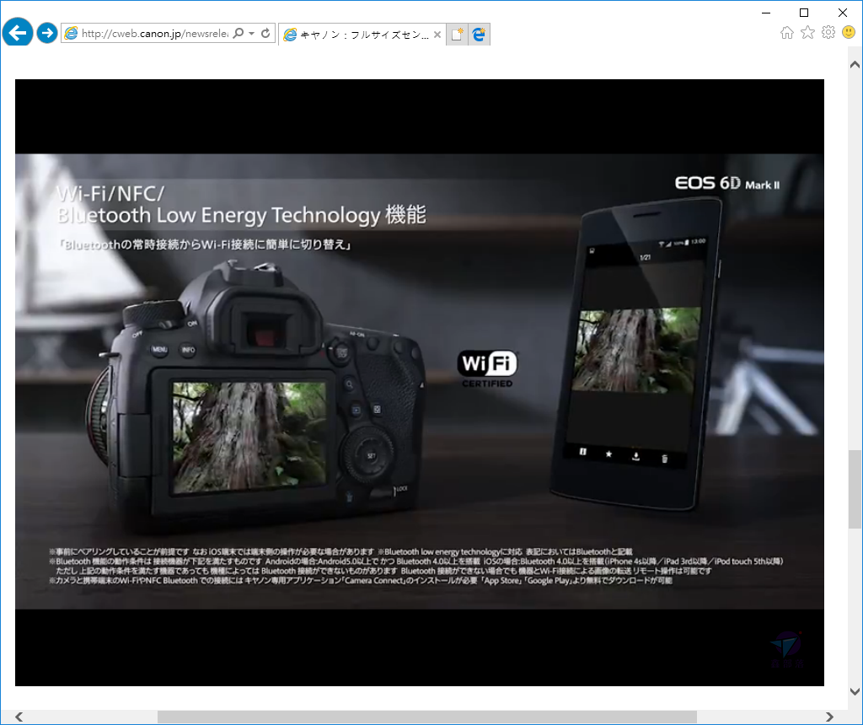The width and height of the screenshot is (863, 725).
Task: Open Tools gear icon
Action: (x=828, y=33)
